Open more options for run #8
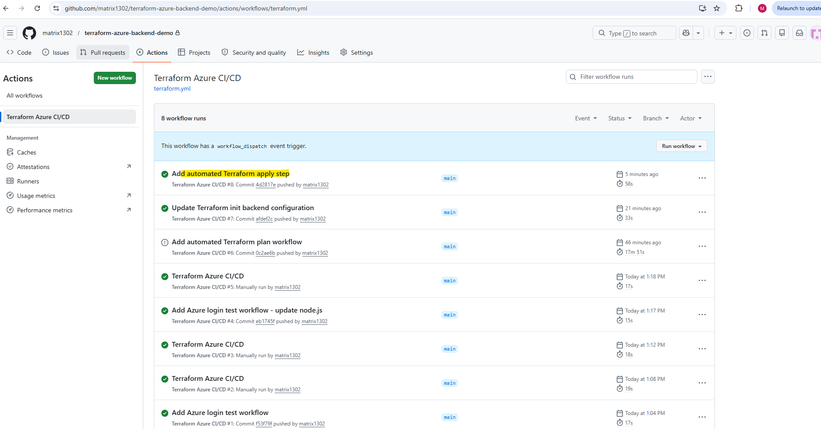This screenshot has width=821, height=429. pyautogui.click(x=702, y=178)
